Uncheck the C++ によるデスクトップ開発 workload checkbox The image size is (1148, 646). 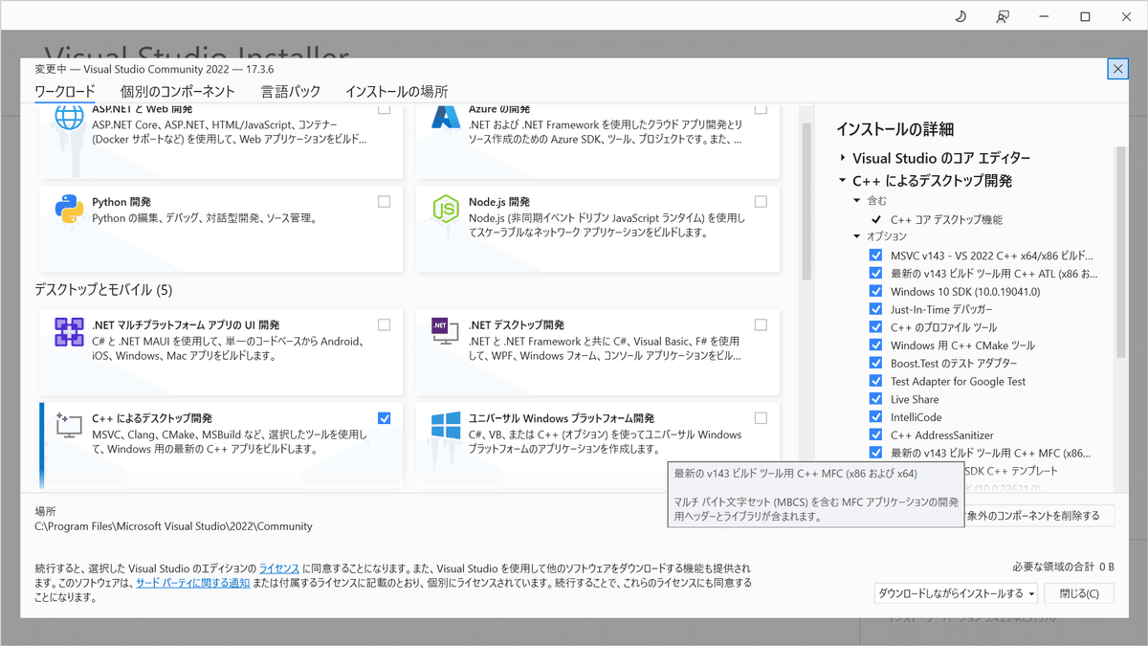click(x=384, y=418)
